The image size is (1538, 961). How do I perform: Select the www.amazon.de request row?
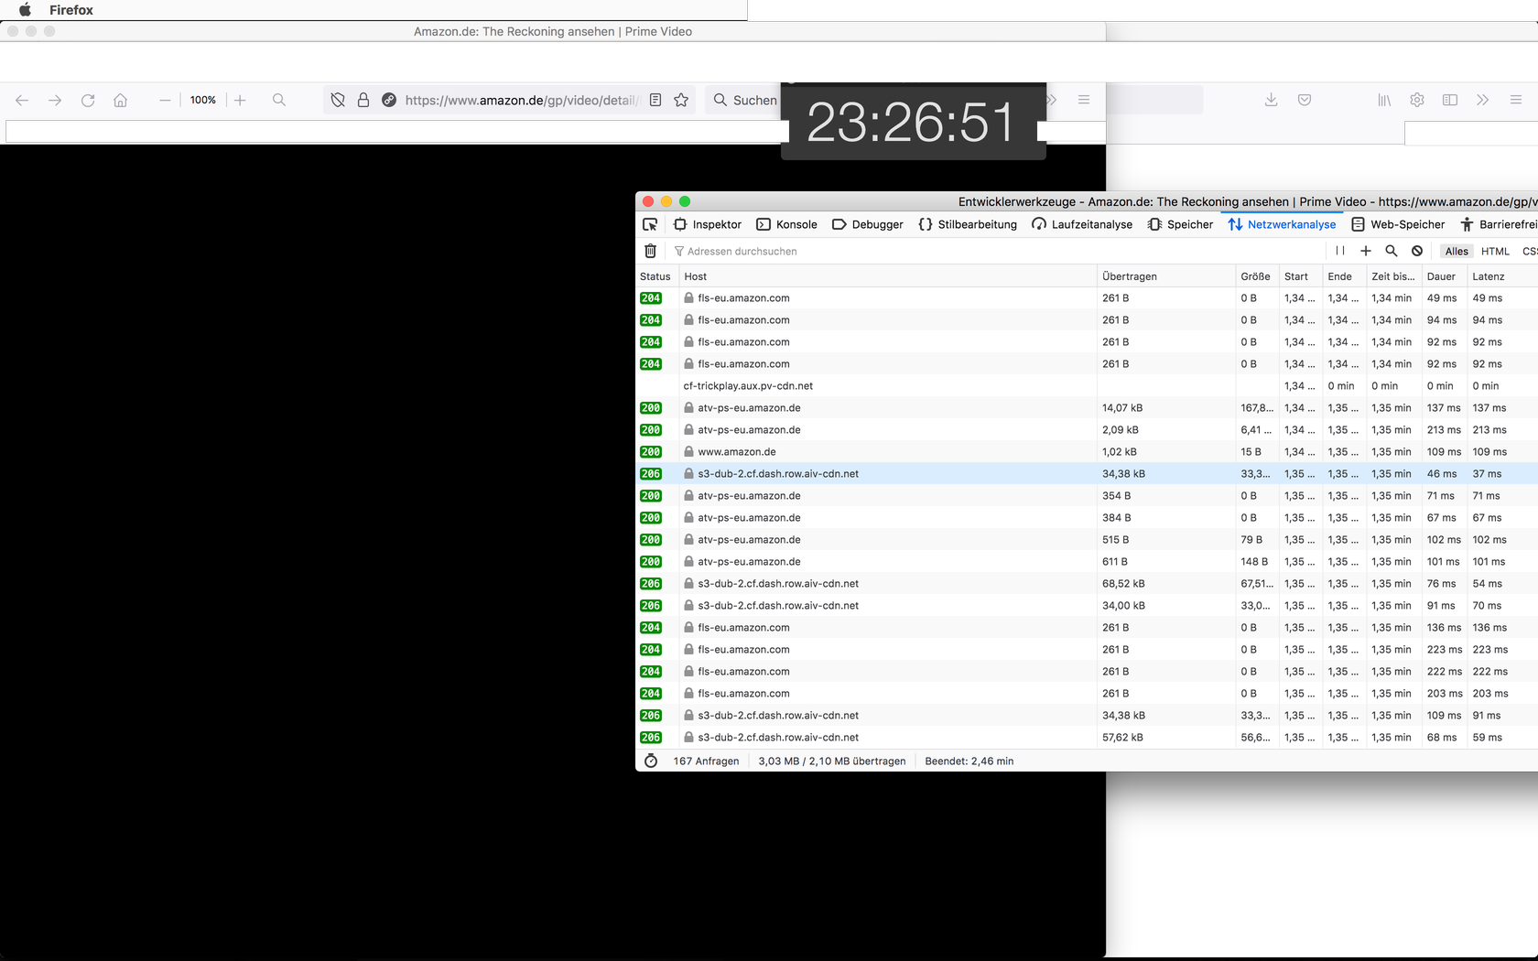click(x=1087, y=452)
